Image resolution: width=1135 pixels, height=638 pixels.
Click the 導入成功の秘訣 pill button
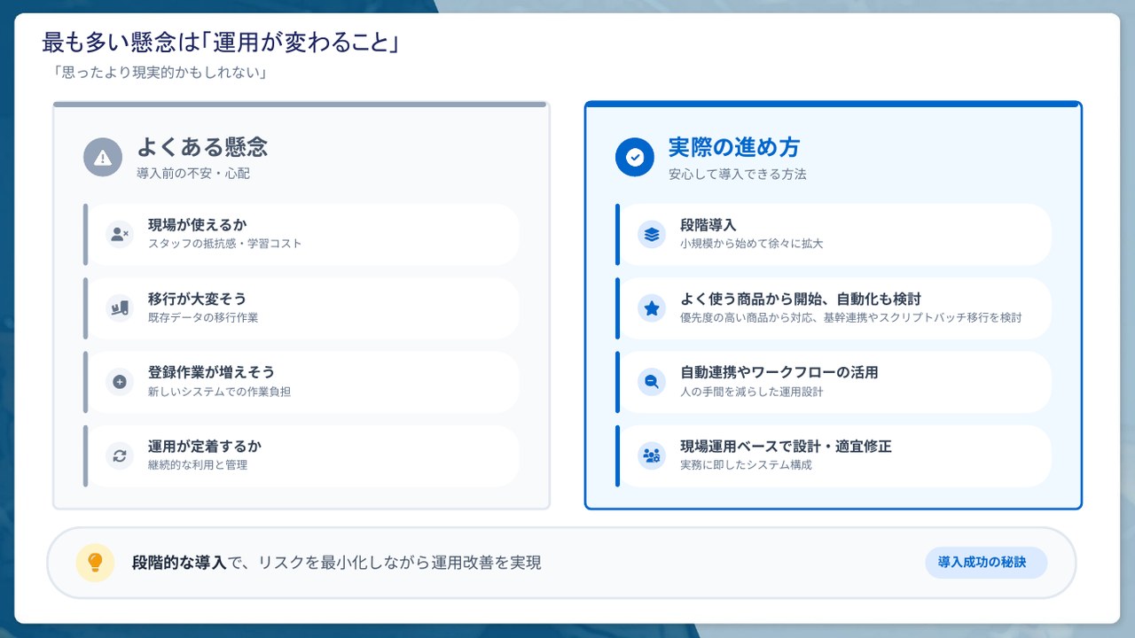(x=986, y=563)
